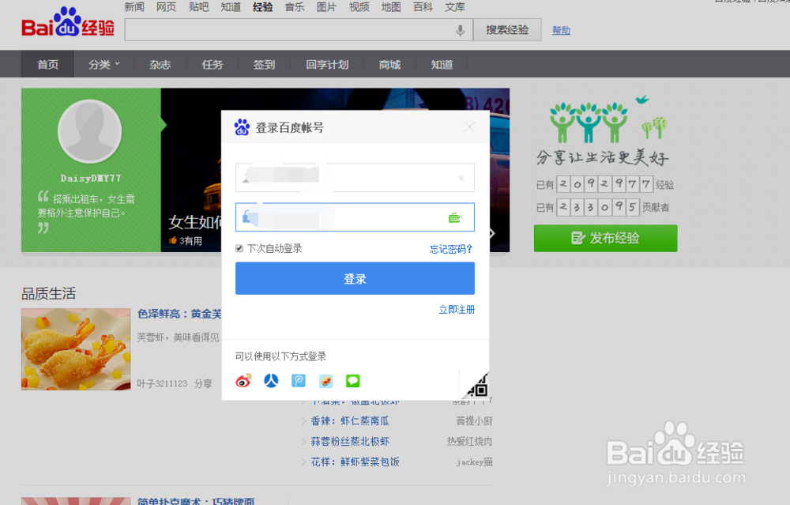Open the 立即注册 link
Screen dimensions: 790x505
pyautogui.click(x=457, y=310)
